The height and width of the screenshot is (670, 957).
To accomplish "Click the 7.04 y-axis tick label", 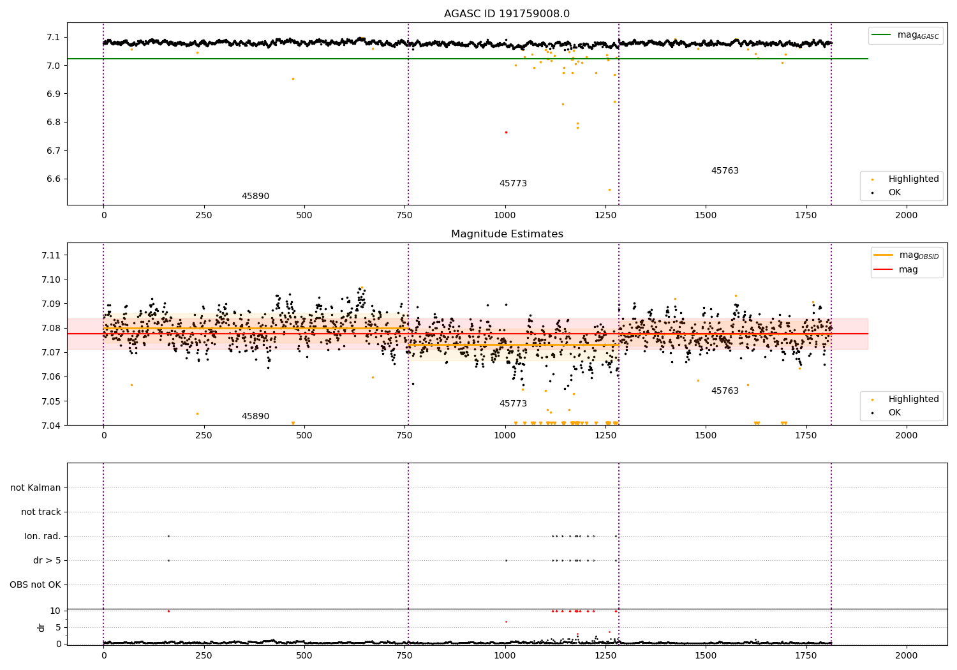I will click(51, 426).
